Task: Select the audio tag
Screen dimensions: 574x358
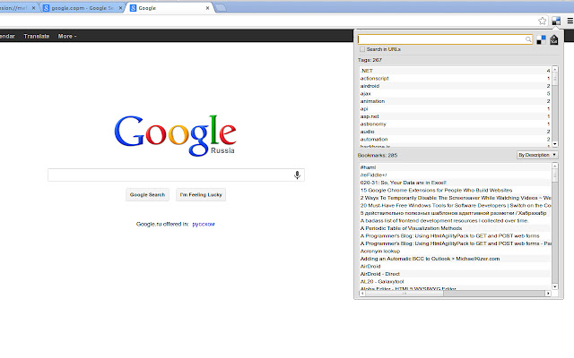Action: 455,132
